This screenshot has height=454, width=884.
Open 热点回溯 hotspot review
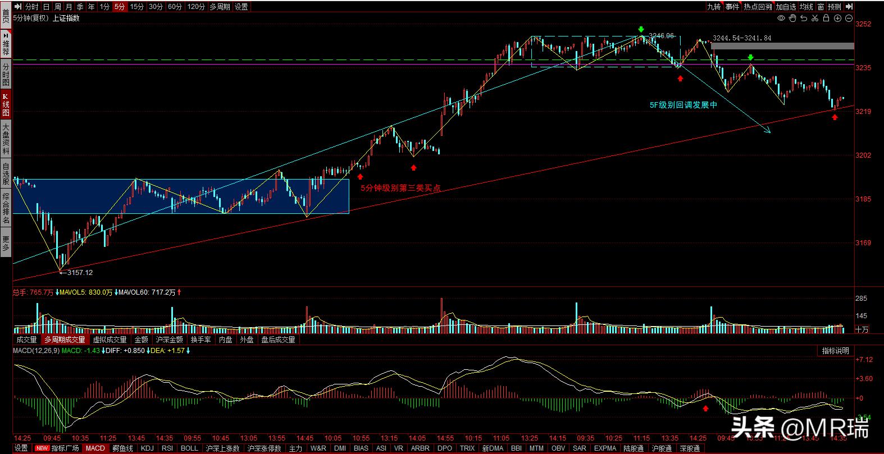pos(758,7)
